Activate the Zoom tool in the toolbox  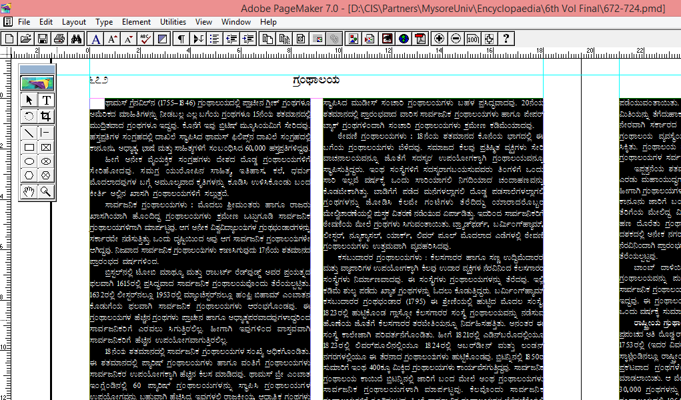coord(47,192)
